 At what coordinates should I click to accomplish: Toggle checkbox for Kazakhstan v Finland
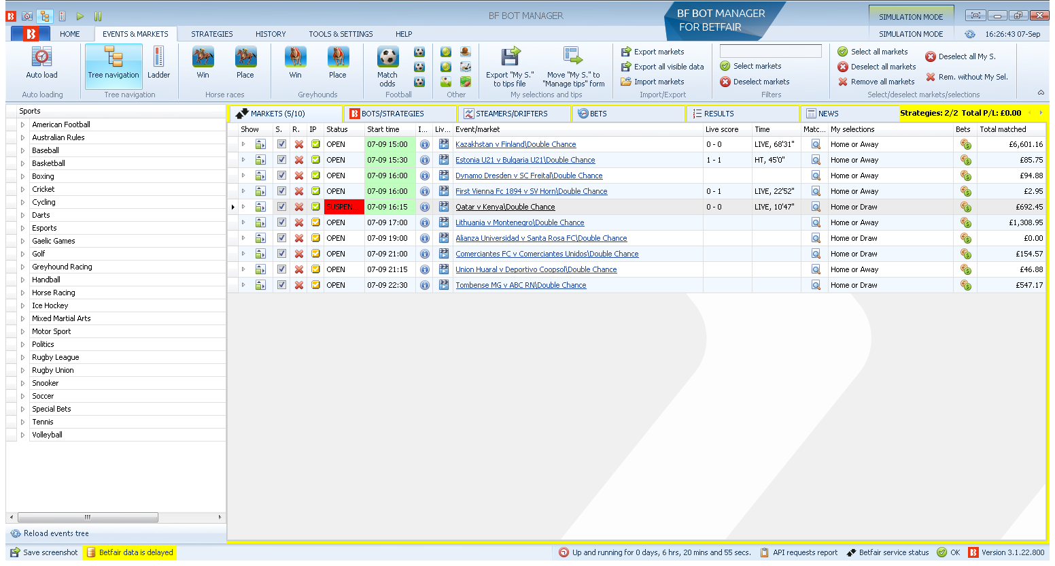tap(281, 144)
